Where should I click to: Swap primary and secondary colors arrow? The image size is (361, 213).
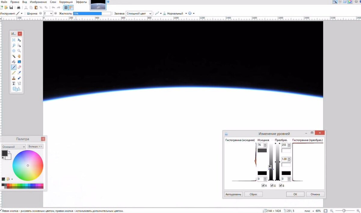click(x=10, y=152)
